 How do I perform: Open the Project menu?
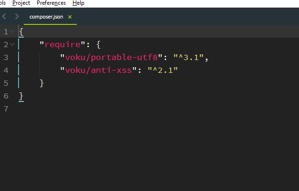21,3
